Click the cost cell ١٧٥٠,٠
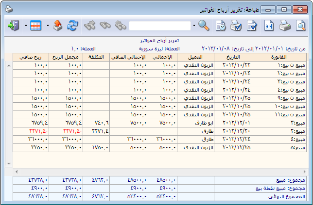313x205 pixels. pyautogui.click(x=96, y=148)
